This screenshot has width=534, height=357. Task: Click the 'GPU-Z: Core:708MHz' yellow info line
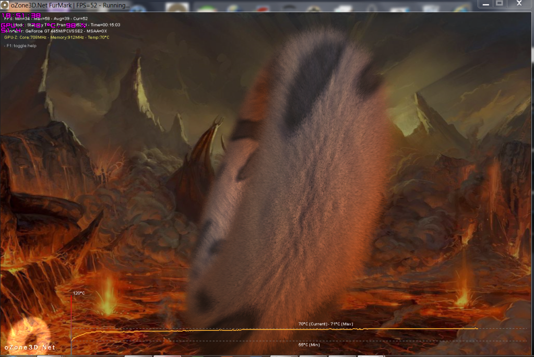pos(57,38)
